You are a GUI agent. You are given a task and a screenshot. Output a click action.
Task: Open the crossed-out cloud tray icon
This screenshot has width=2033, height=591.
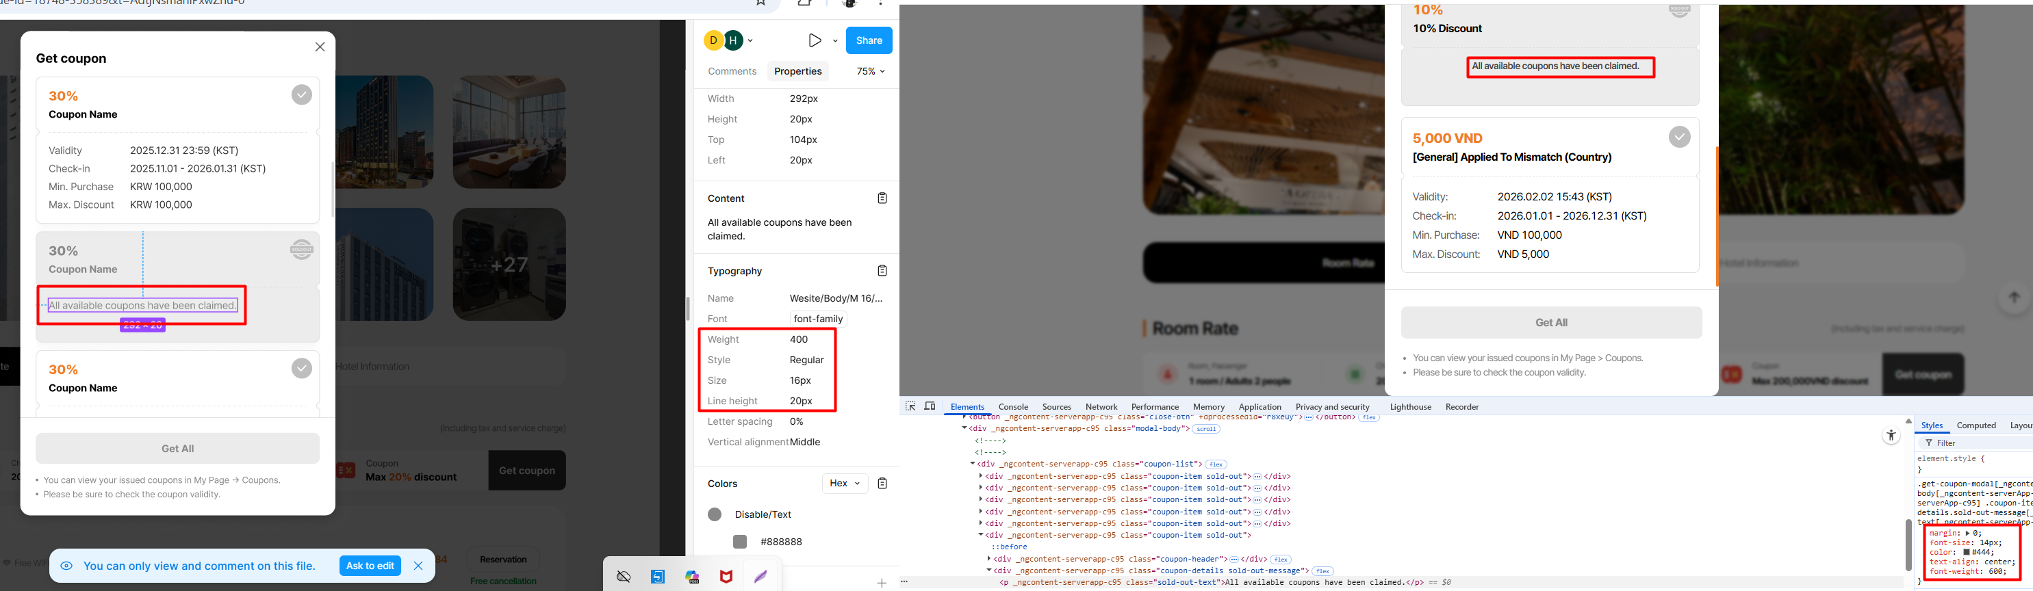[624, 577]
